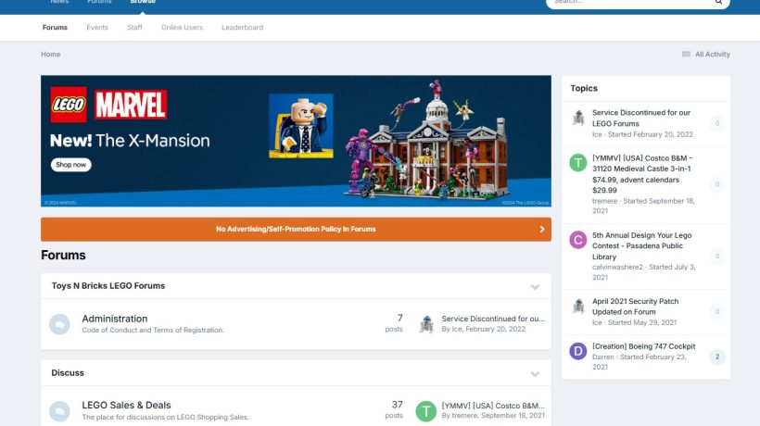Click the MARVEL logo in banner
Image resolution: width=760 pixels, height=426 pixels.
131,105
